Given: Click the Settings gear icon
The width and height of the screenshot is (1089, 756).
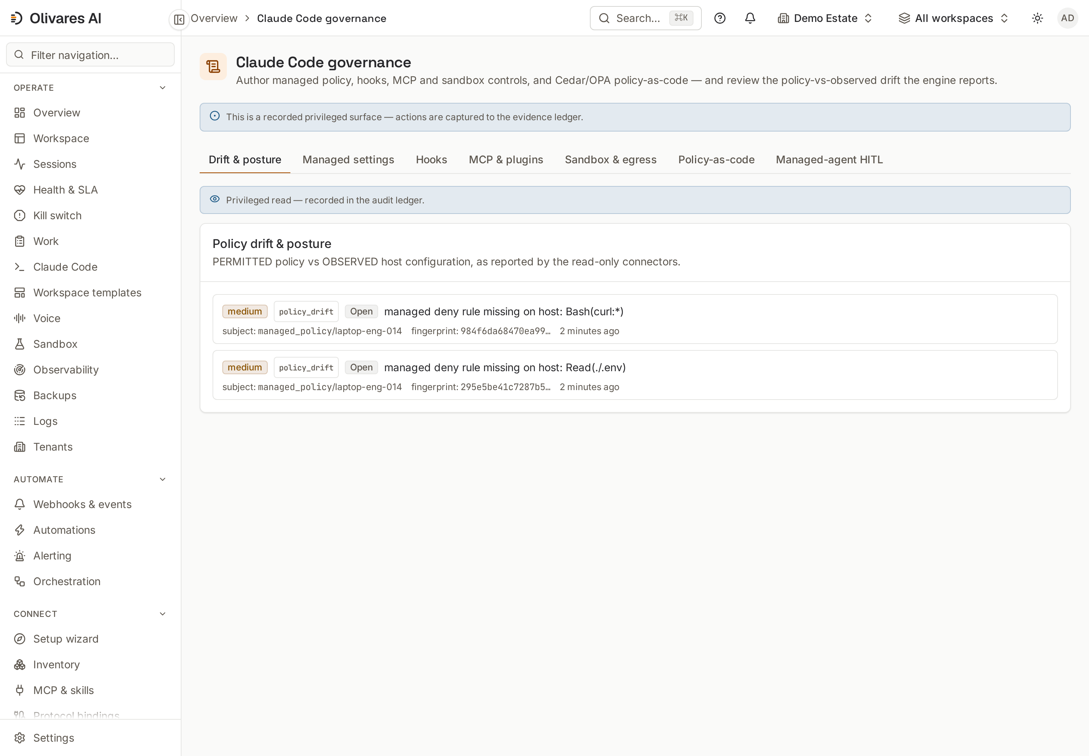Looking at the screenshot, I should pyautogui.click(x=19, y=738).
